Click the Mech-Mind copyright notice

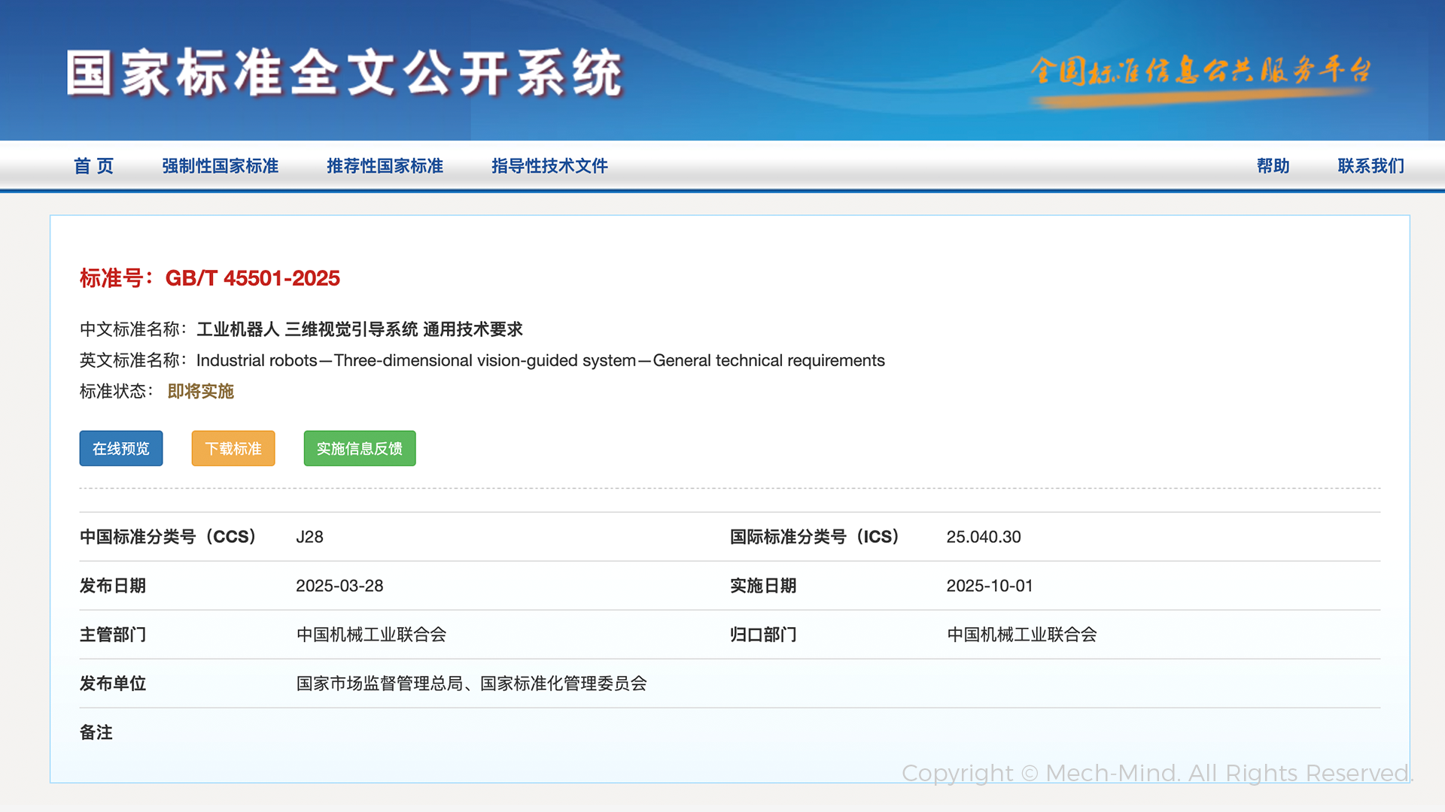tap(1157, 773)
